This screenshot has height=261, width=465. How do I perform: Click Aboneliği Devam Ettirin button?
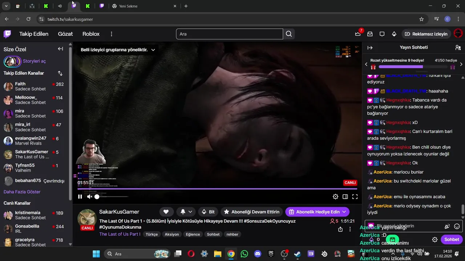(251, 212)
